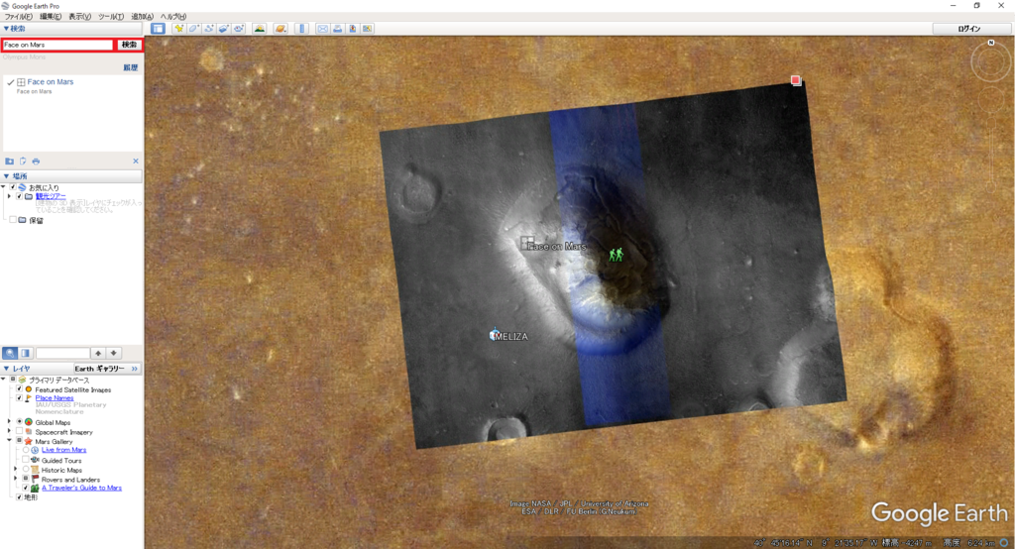The image size is (1015, 549).
Task: Select the Live from Mars radio button
Action: click(26, 450)
